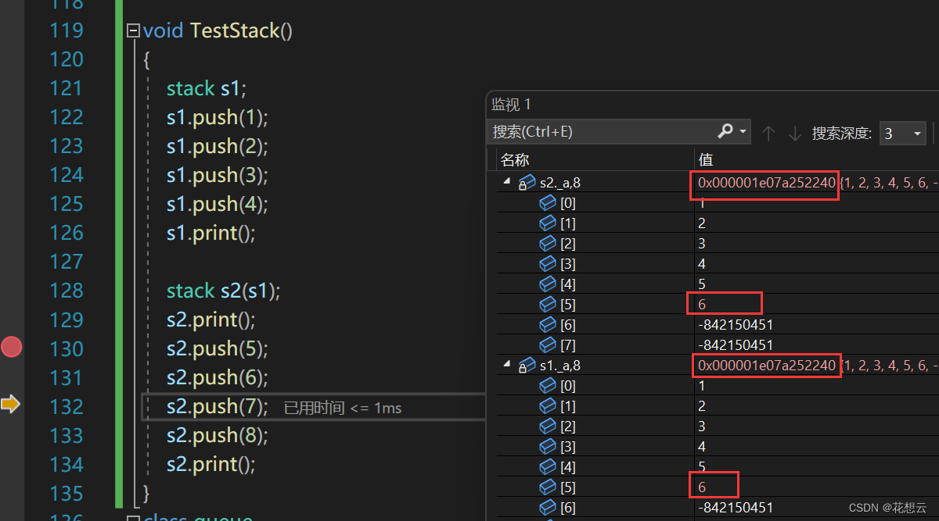
Task: Click the s2._a,8 variable icon
Action: pyautogui.click(x=527, y=183)
